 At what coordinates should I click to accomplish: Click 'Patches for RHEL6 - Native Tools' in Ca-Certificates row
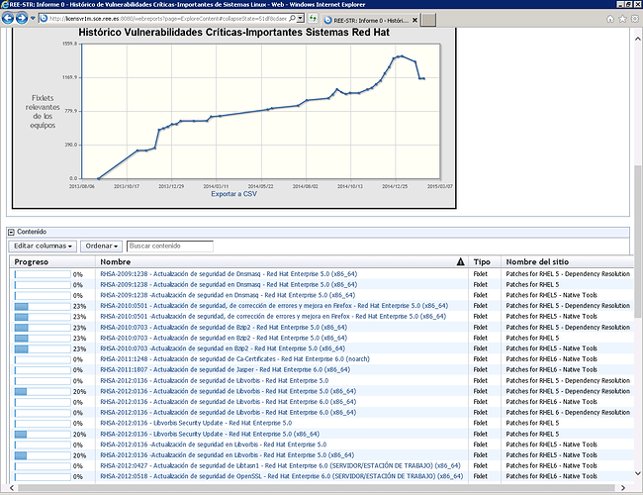click(x=551, y=358)
